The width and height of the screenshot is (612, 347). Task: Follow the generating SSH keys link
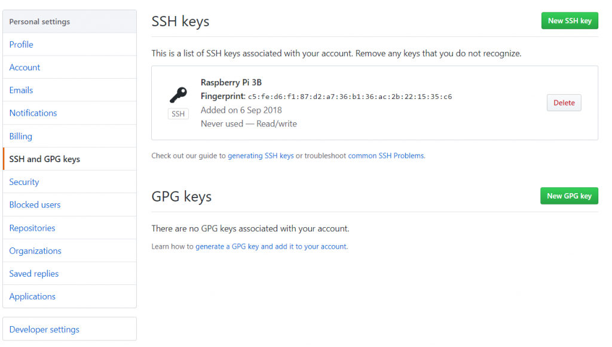click(261, 156)
